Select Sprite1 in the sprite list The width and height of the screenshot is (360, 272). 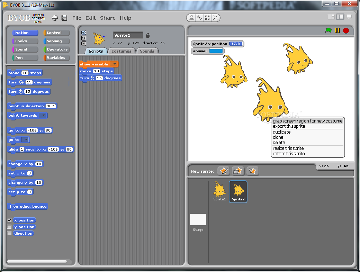click(x=219, y=191)
